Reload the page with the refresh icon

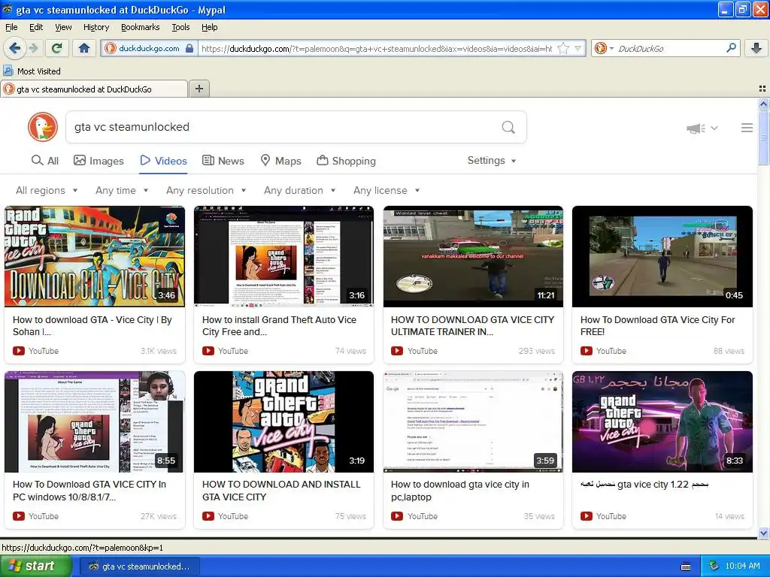pos(57,48)
